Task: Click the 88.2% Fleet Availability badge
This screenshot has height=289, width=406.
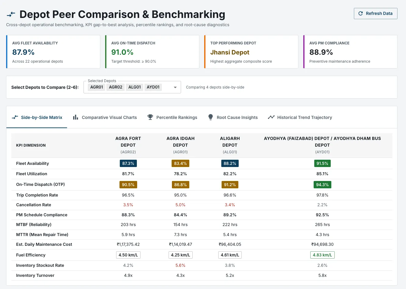Action: tap(230, 163)
